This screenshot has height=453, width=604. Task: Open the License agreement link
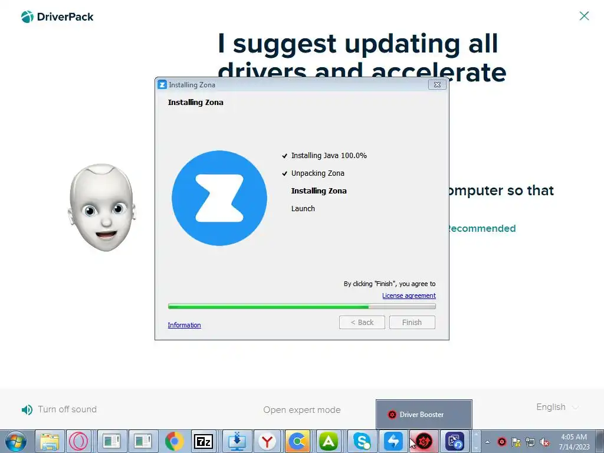click(x=409, y=296)
